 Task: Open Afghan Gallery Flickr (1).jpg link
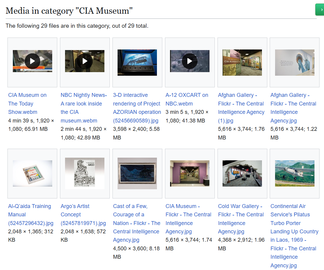241,108
